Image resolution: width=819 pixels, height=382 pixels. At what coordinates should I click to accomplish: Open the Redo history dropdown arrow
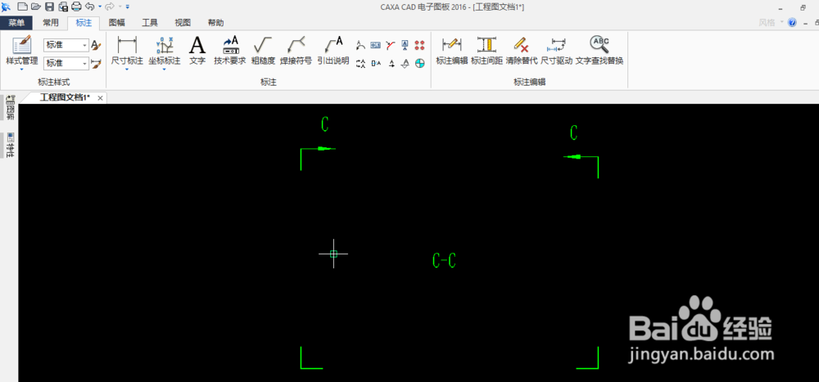pos(120,7)
